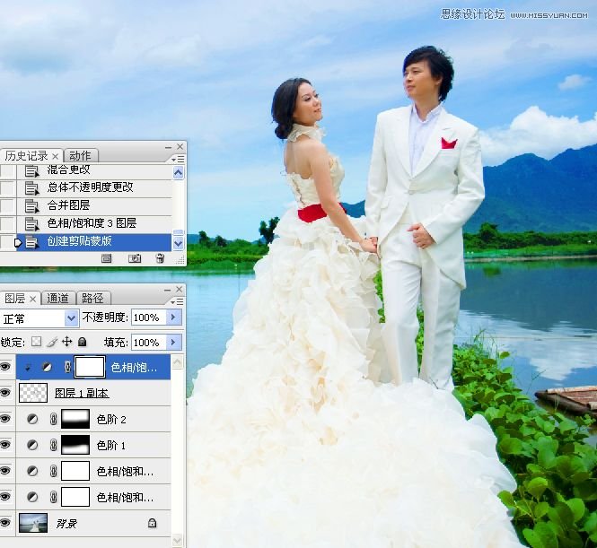The image size is (597, 548).
Task: Click the 色阶 1 mask link icon
Action: (x=53, y=445)
